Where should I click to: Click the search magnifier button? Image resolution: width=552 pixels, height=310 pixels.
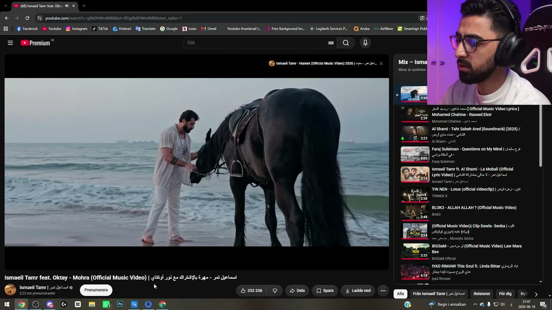point(345,43)
